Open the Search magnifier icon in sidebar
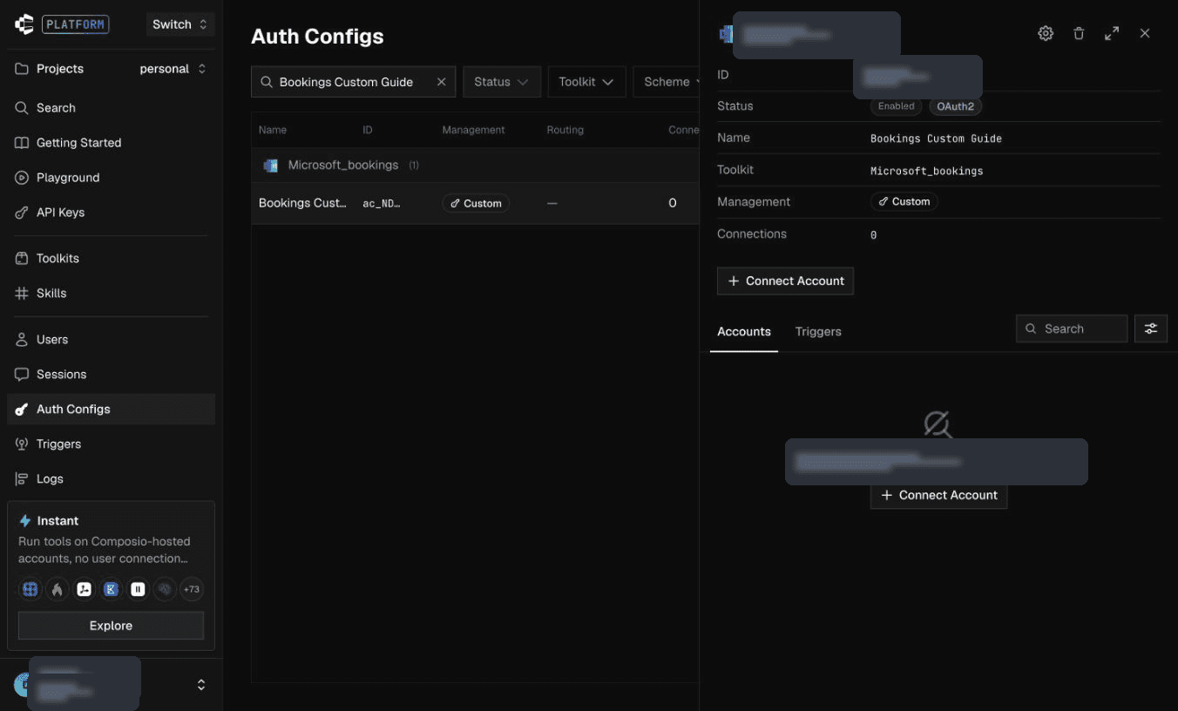1178x711 pixels. [x=22, y=108]
